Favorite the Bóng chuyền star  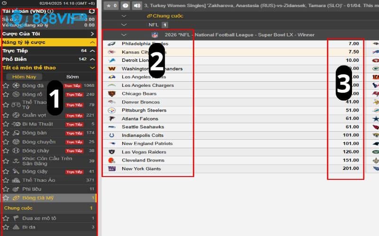click(x=6, y=142)
